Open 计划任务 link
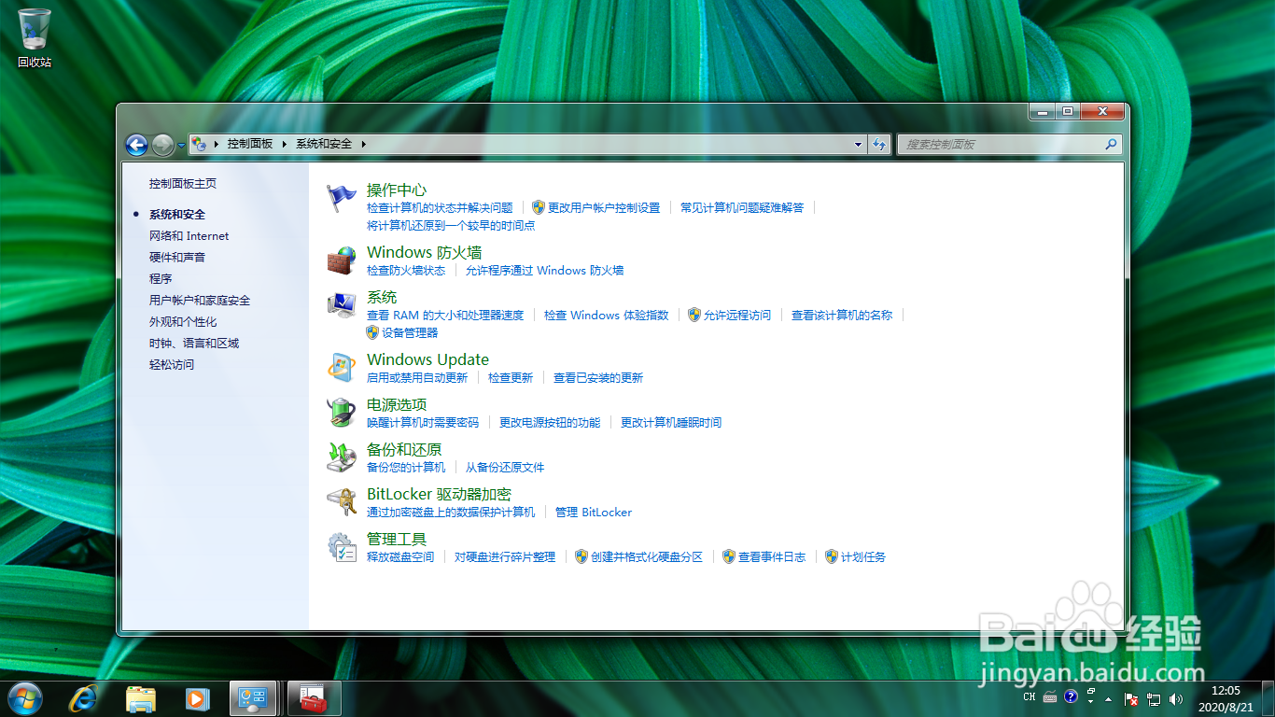This screenshot has height=717, width=1275. pos(863,556)
